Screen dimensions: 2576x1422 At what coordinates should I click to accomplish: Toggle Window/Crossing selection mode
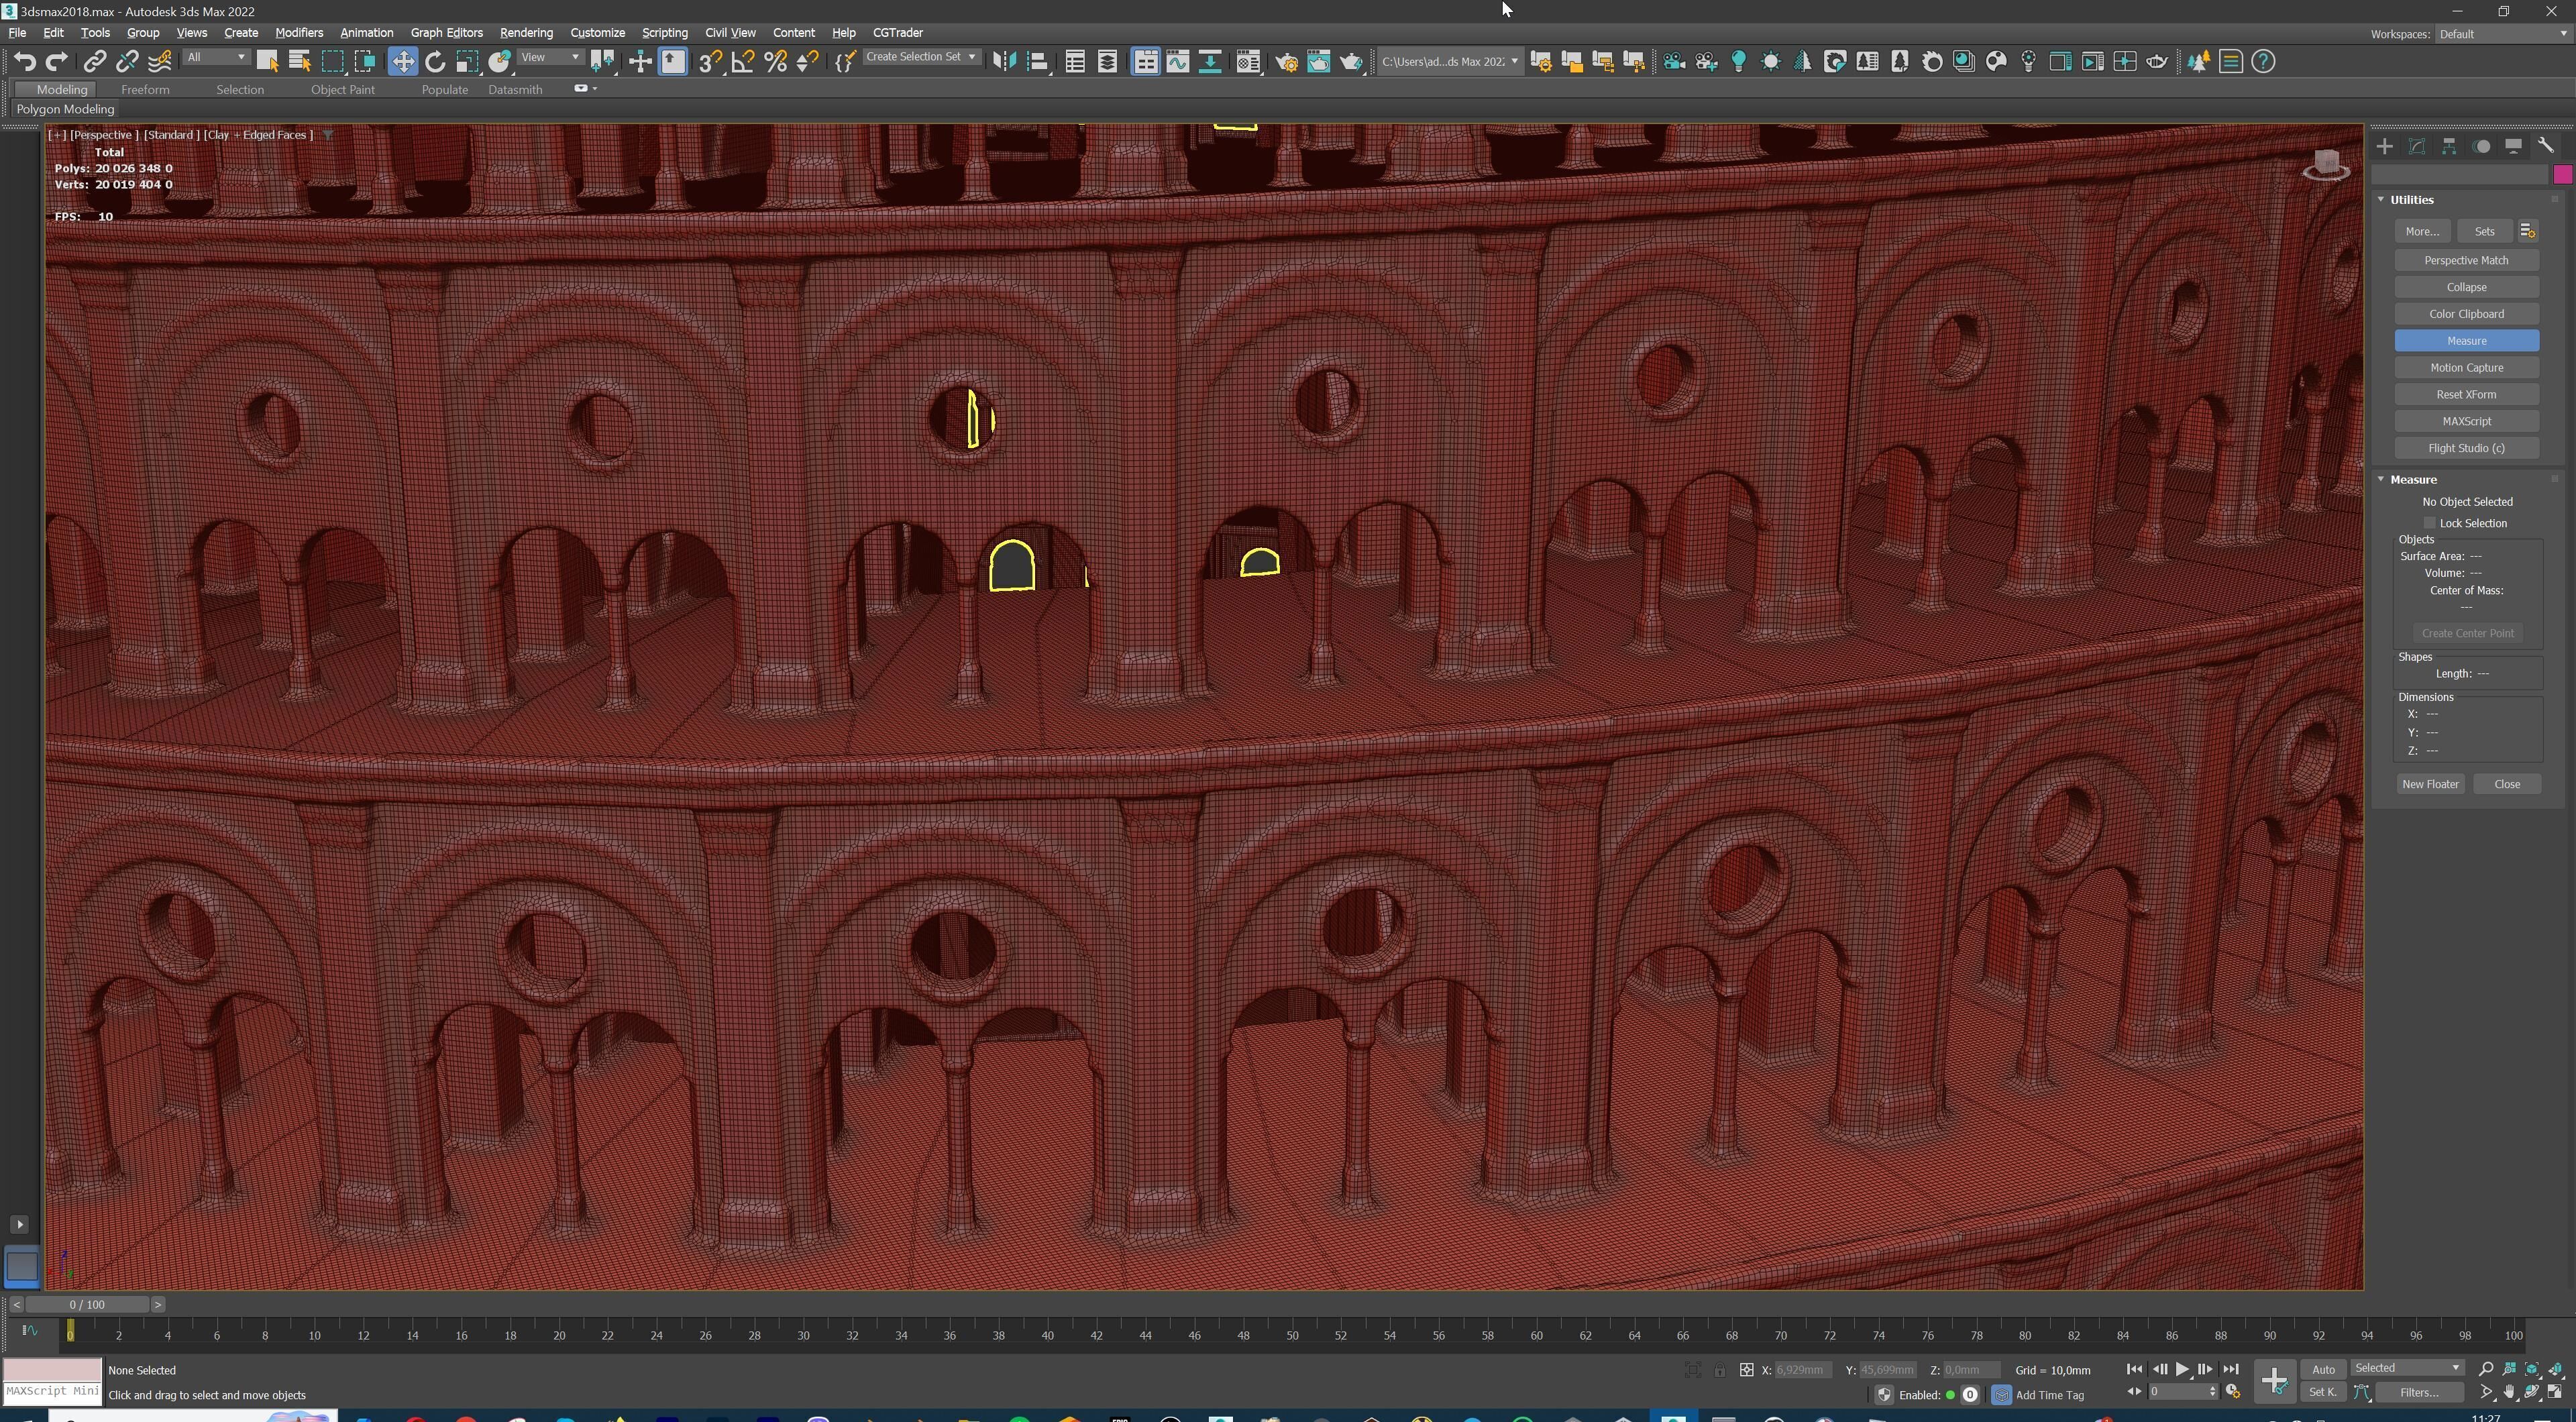click(365, 62)
